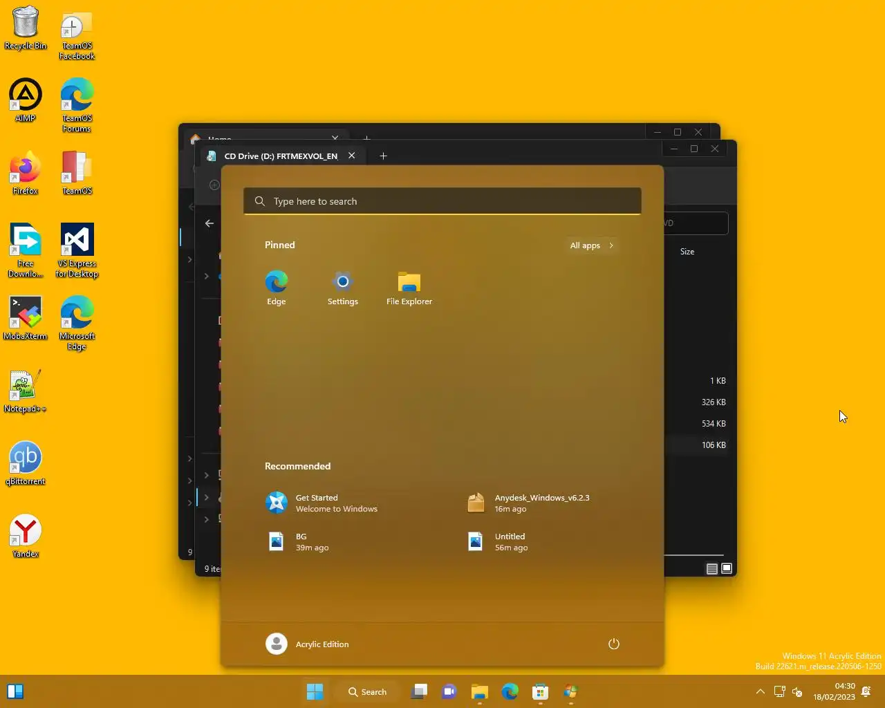This screenshot has height=708, width=885.
Task: Select the qBittorrent desktop shortcut
Action: click(x=26, y=463)
